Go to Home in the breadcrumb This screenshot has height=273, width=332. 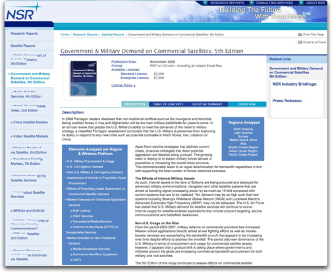point(65,34)
